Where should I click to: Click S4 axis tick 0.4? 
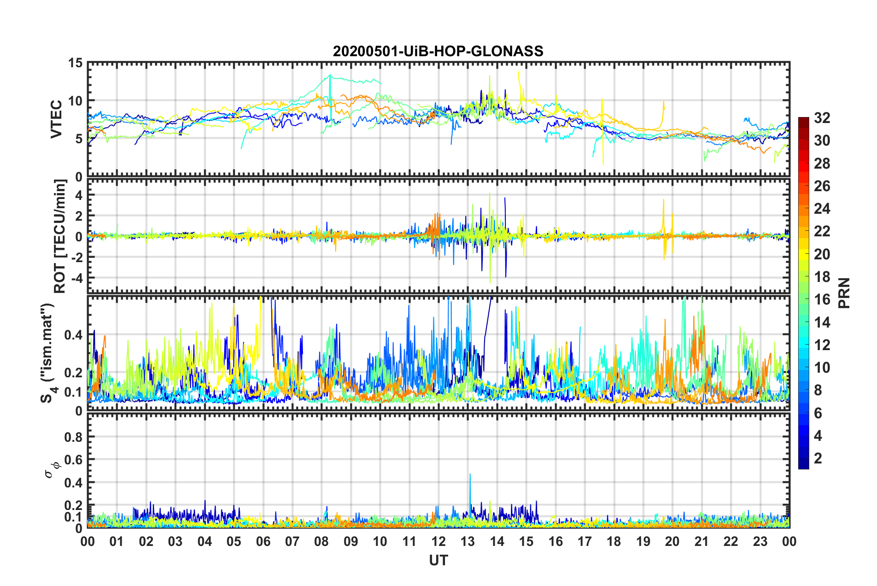click(x=74, y=335)
